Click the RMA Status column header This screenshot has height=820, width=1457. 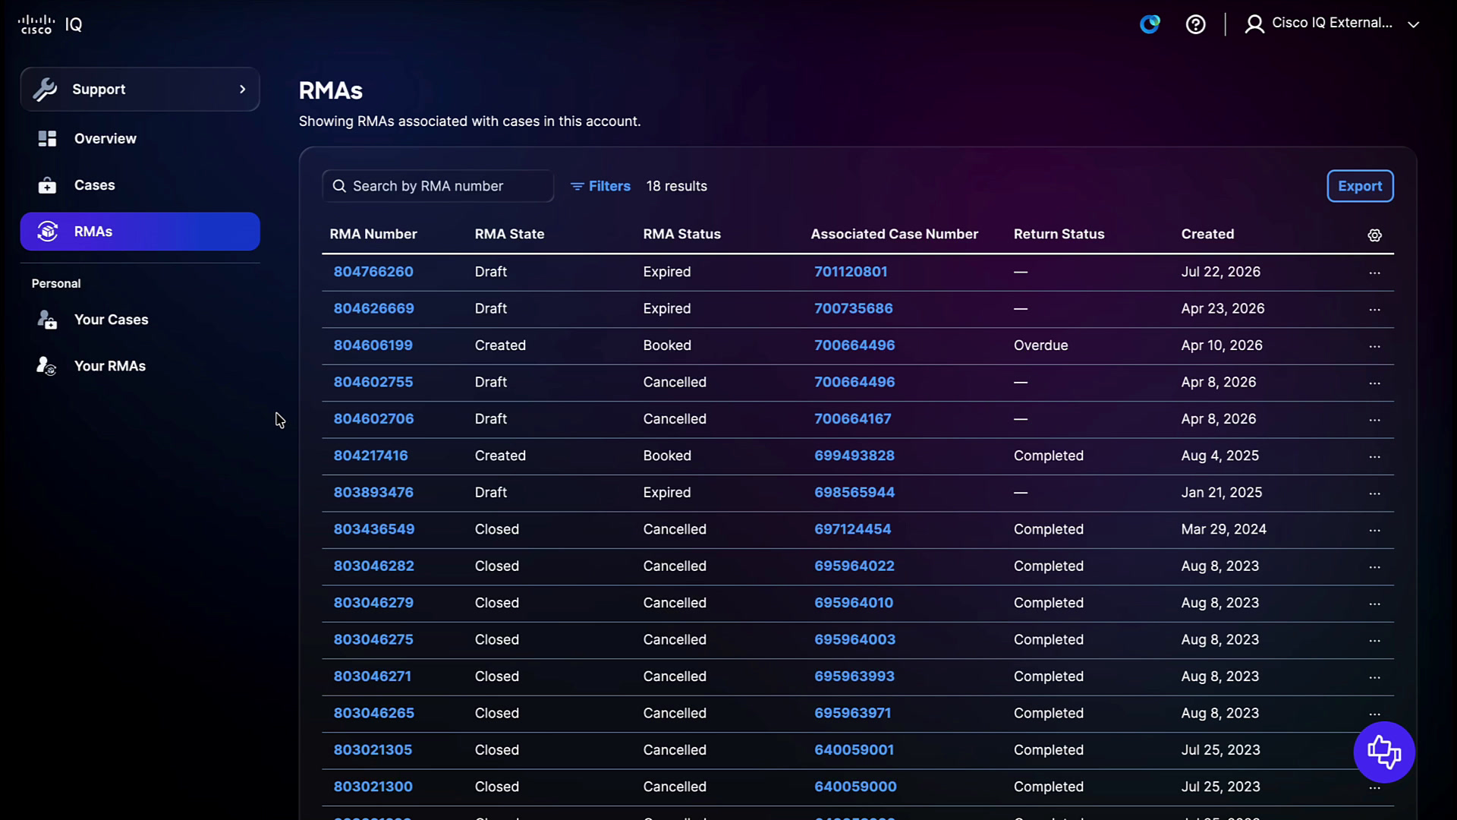click(681, 234)
